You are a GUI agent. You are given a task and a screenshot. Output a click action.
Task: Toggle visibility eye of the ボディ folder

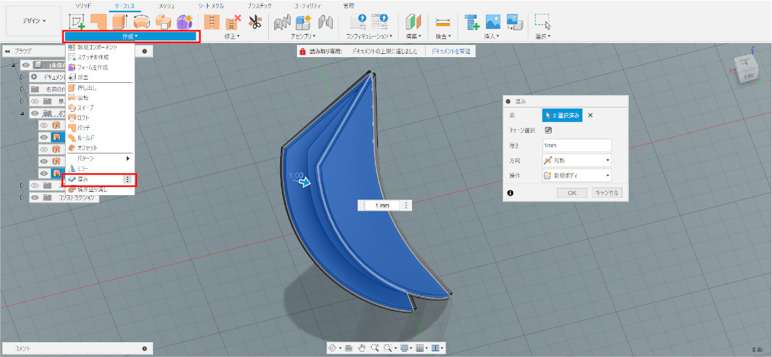35,113
